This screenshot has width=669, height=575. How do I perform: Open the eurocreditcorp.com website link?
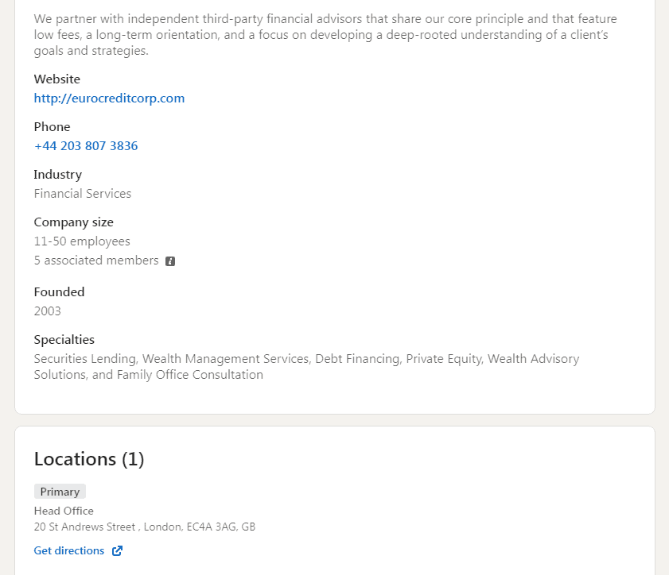(x=109, y=98)
